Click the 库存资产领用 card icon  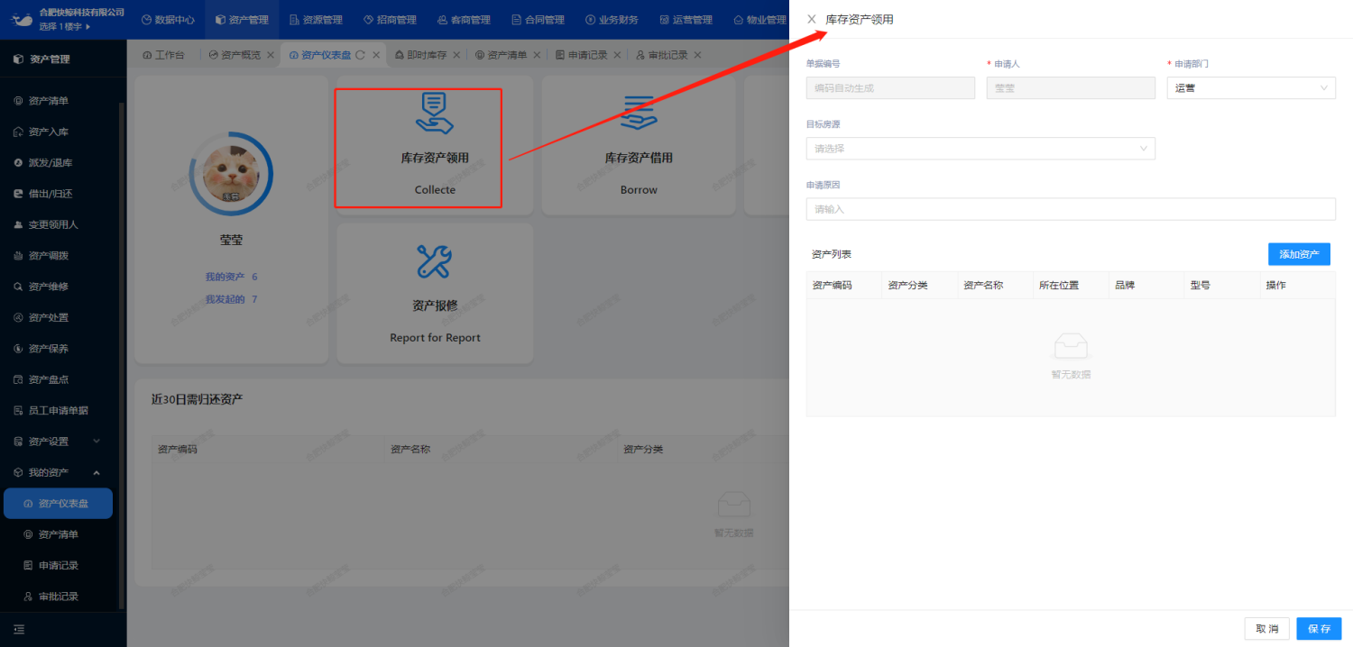434,113
